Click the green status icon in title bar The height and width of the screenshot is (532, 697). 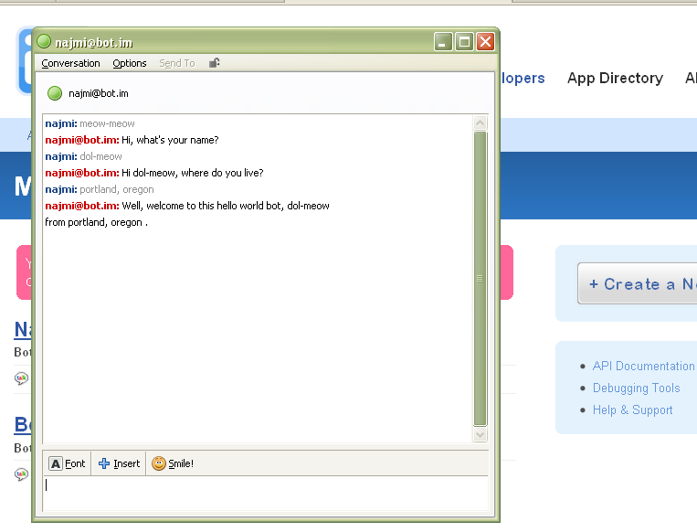pyautogui.click(x=44, y=41)
